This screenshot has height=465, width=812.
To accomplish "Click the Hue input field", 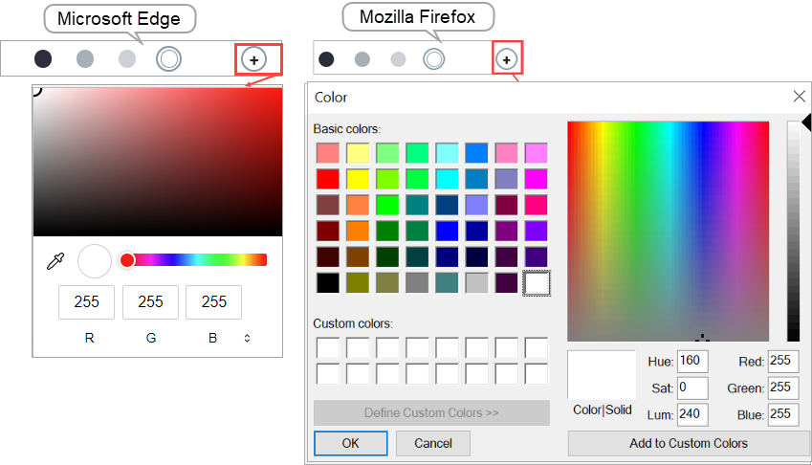I will [x=691, y=362].
